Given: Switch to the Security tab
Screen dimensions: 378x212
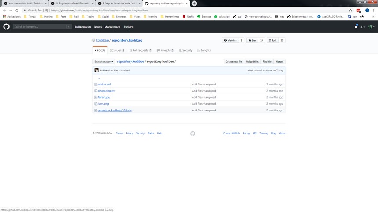Looking at the screenshot, I should (185, 50).
